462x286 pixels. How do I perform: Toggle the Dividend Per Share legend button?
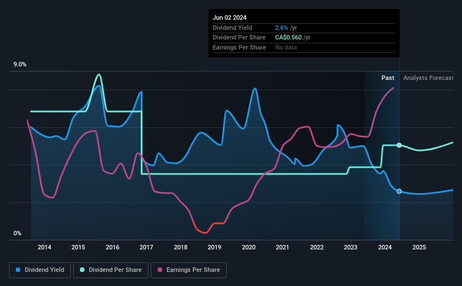point(111,270)
